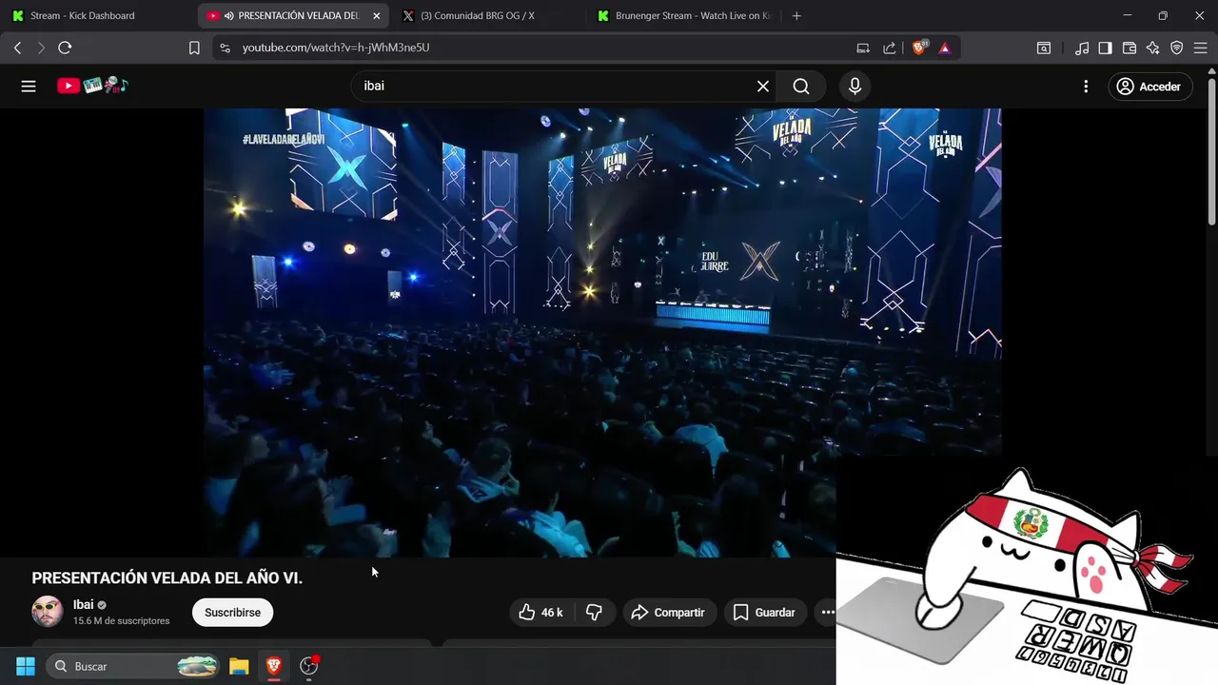Click the taskbar Buscar search box
This screenshot has width=1218, height=685.
point(133,666)
